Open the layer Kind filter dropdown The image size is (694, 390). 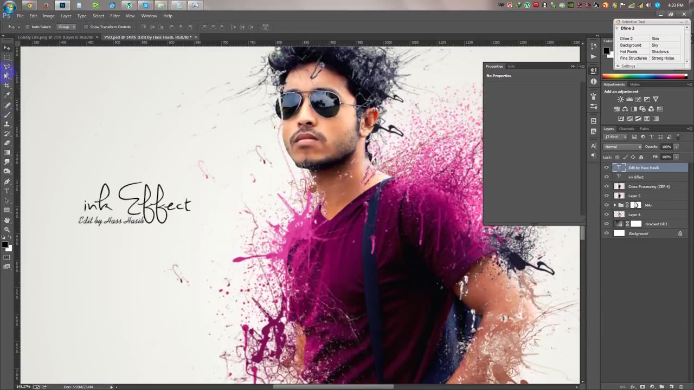click(616, 137)
